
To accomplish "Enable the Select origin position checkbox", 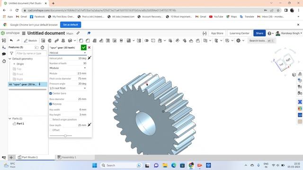I will point(51,119).
